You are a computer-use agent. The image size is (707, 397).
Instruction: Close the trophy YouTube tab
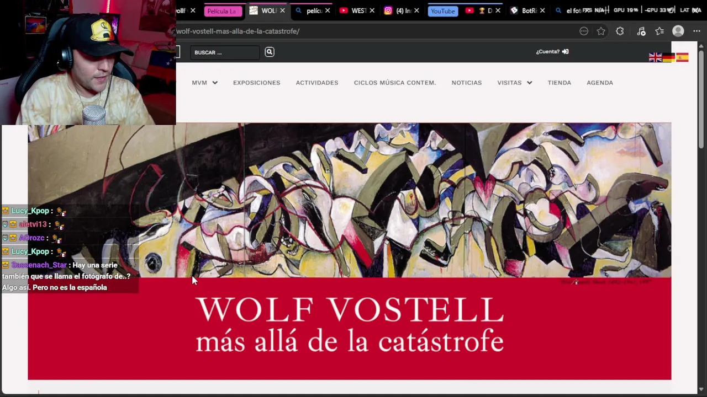[x=498, y=10]
